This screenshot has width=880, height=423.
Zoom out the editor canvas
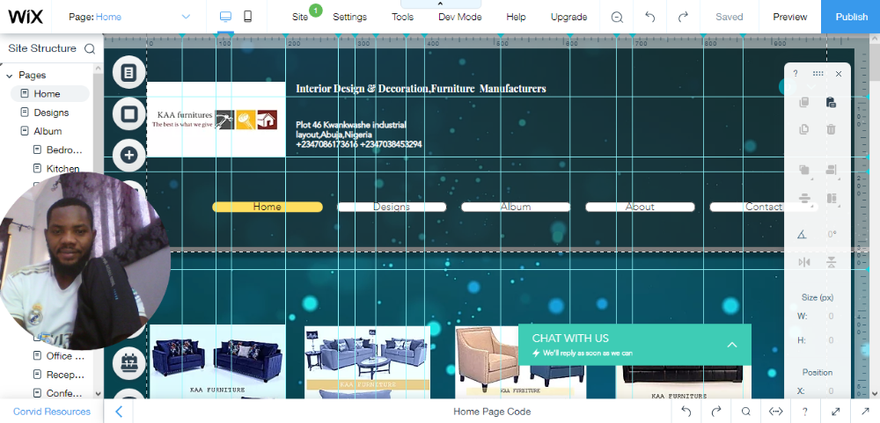click(617, 17)
